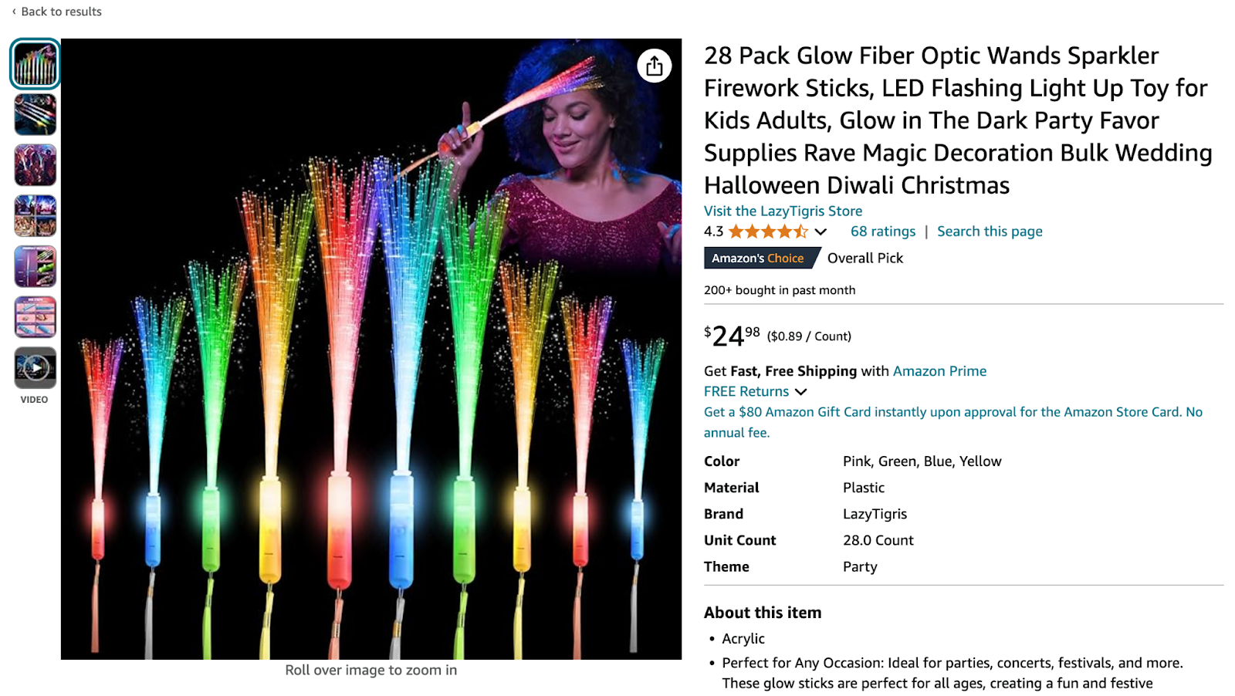
Task: Expand the FREE Returns details chevron
Action: tap(800, 391)
